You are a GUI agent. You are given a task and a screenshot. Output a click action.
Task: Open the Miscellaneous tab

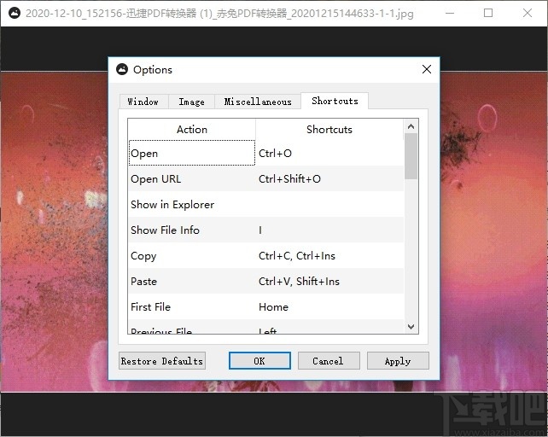258,102
